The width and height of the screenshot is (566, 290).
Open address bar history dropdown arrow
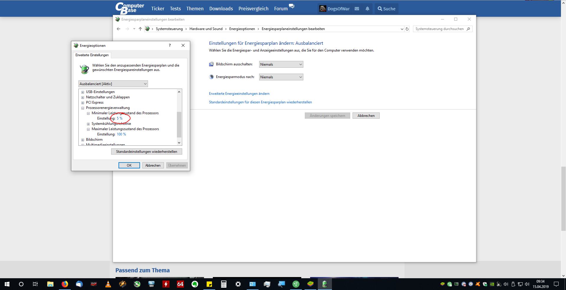point(402,29)
